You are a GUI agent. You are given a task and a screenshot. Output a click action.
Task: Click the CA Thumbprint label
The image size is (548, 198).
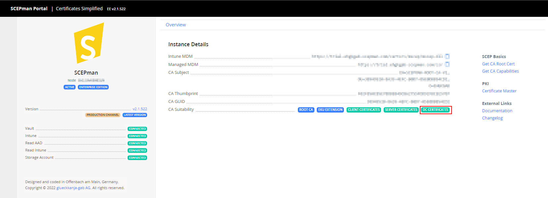[183, 94]
